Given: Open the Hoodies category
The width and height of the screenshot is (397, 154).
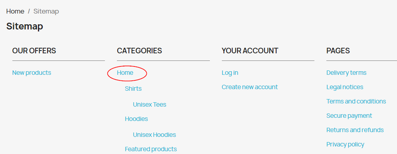Looking at the screenshot, I should tap(136, 119).
